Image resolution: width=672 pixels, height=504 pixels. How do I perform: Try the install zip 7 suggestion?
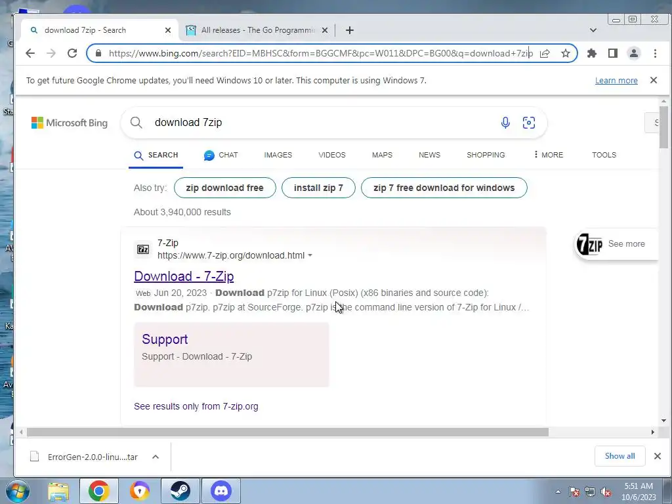pos(318,188)
